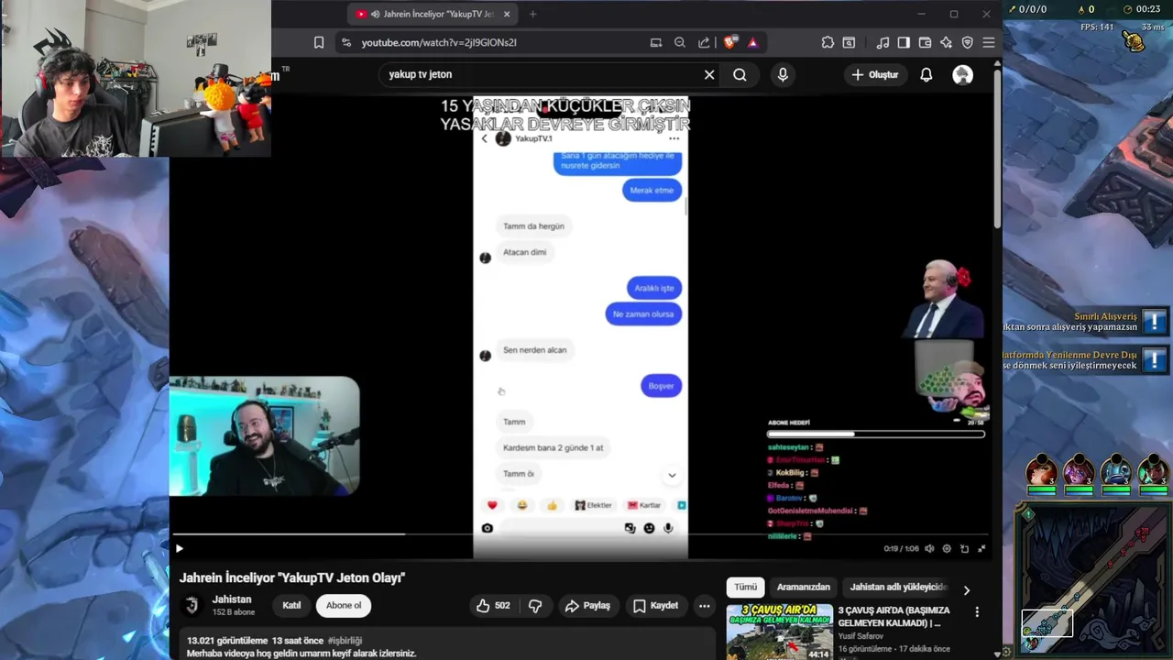Play the YouTube video

[x=180, y=548]
